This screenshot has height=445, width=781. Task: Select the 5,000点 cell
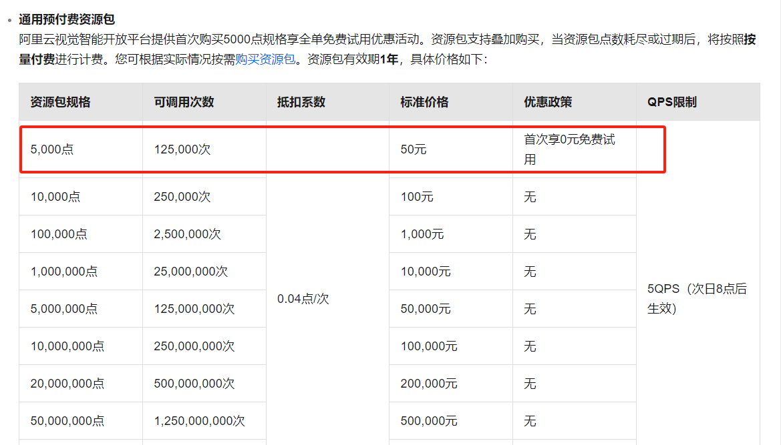point(81,149)
